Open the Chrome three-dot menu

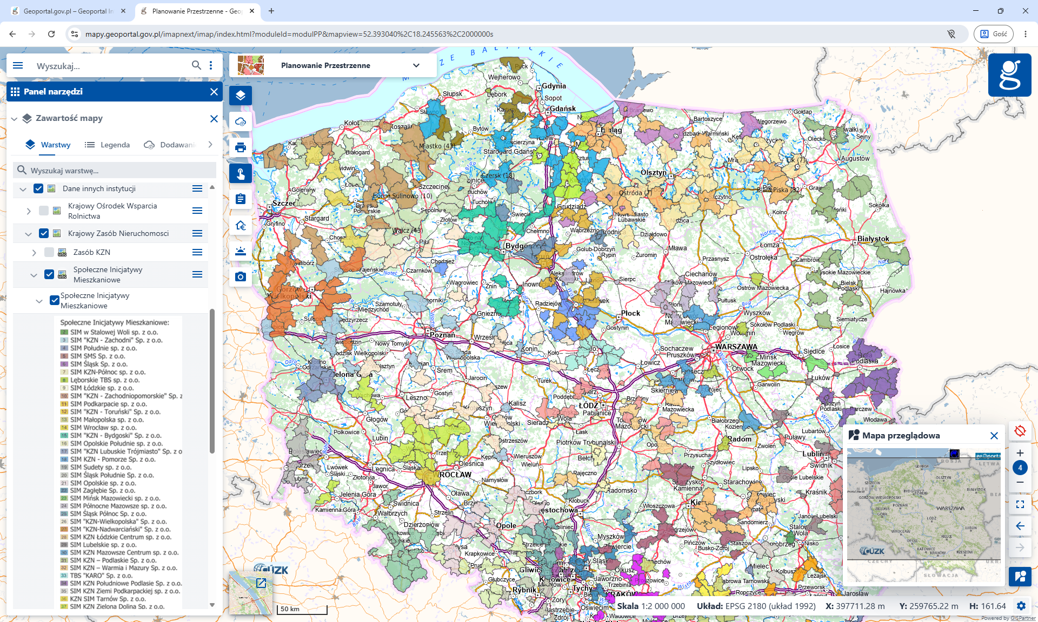pos(1026,34)
